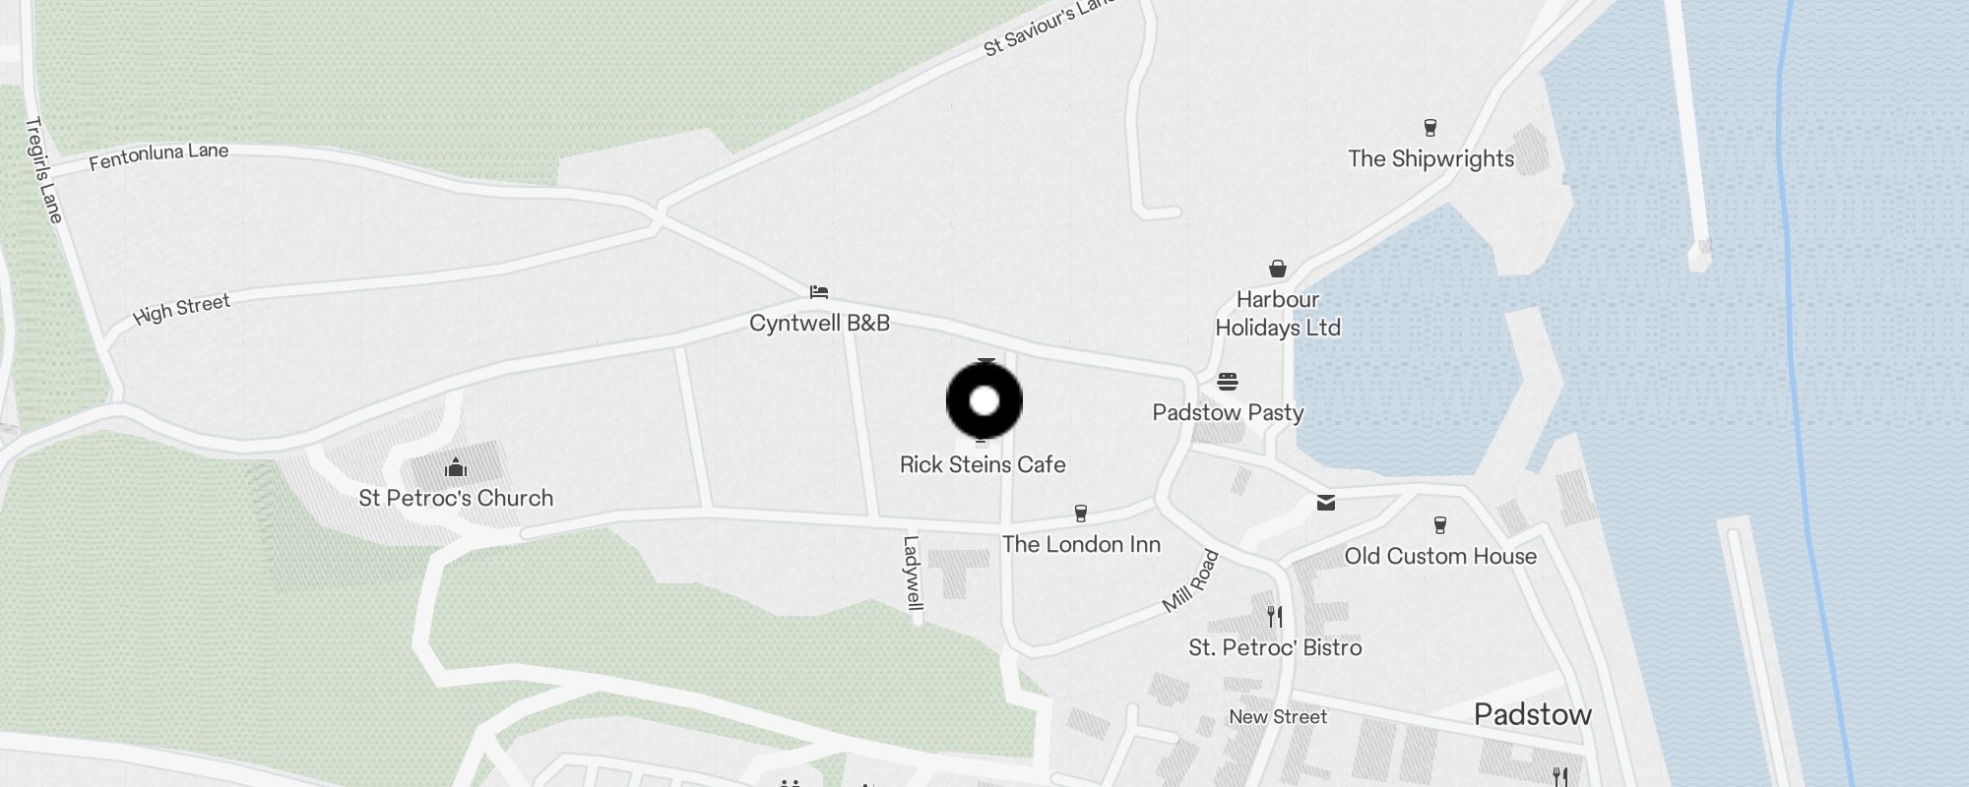1969x787 pixels.
Task: Click the fork and knife icon for St. Petroc' Bistro
Action: click(1275, 616)
